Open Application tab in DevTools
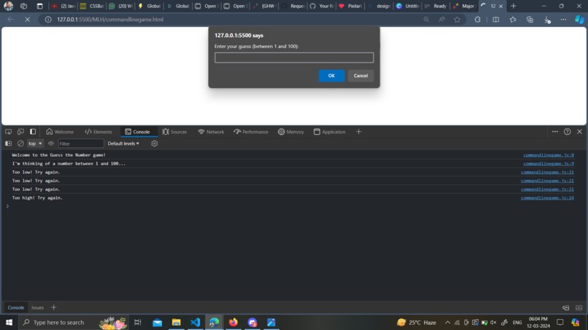 point(329,132)
